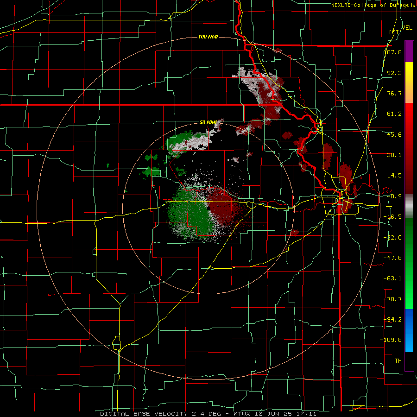Select the -16.5 legend value
Viewport: 417px width, 417px height.
click(392, 217)
